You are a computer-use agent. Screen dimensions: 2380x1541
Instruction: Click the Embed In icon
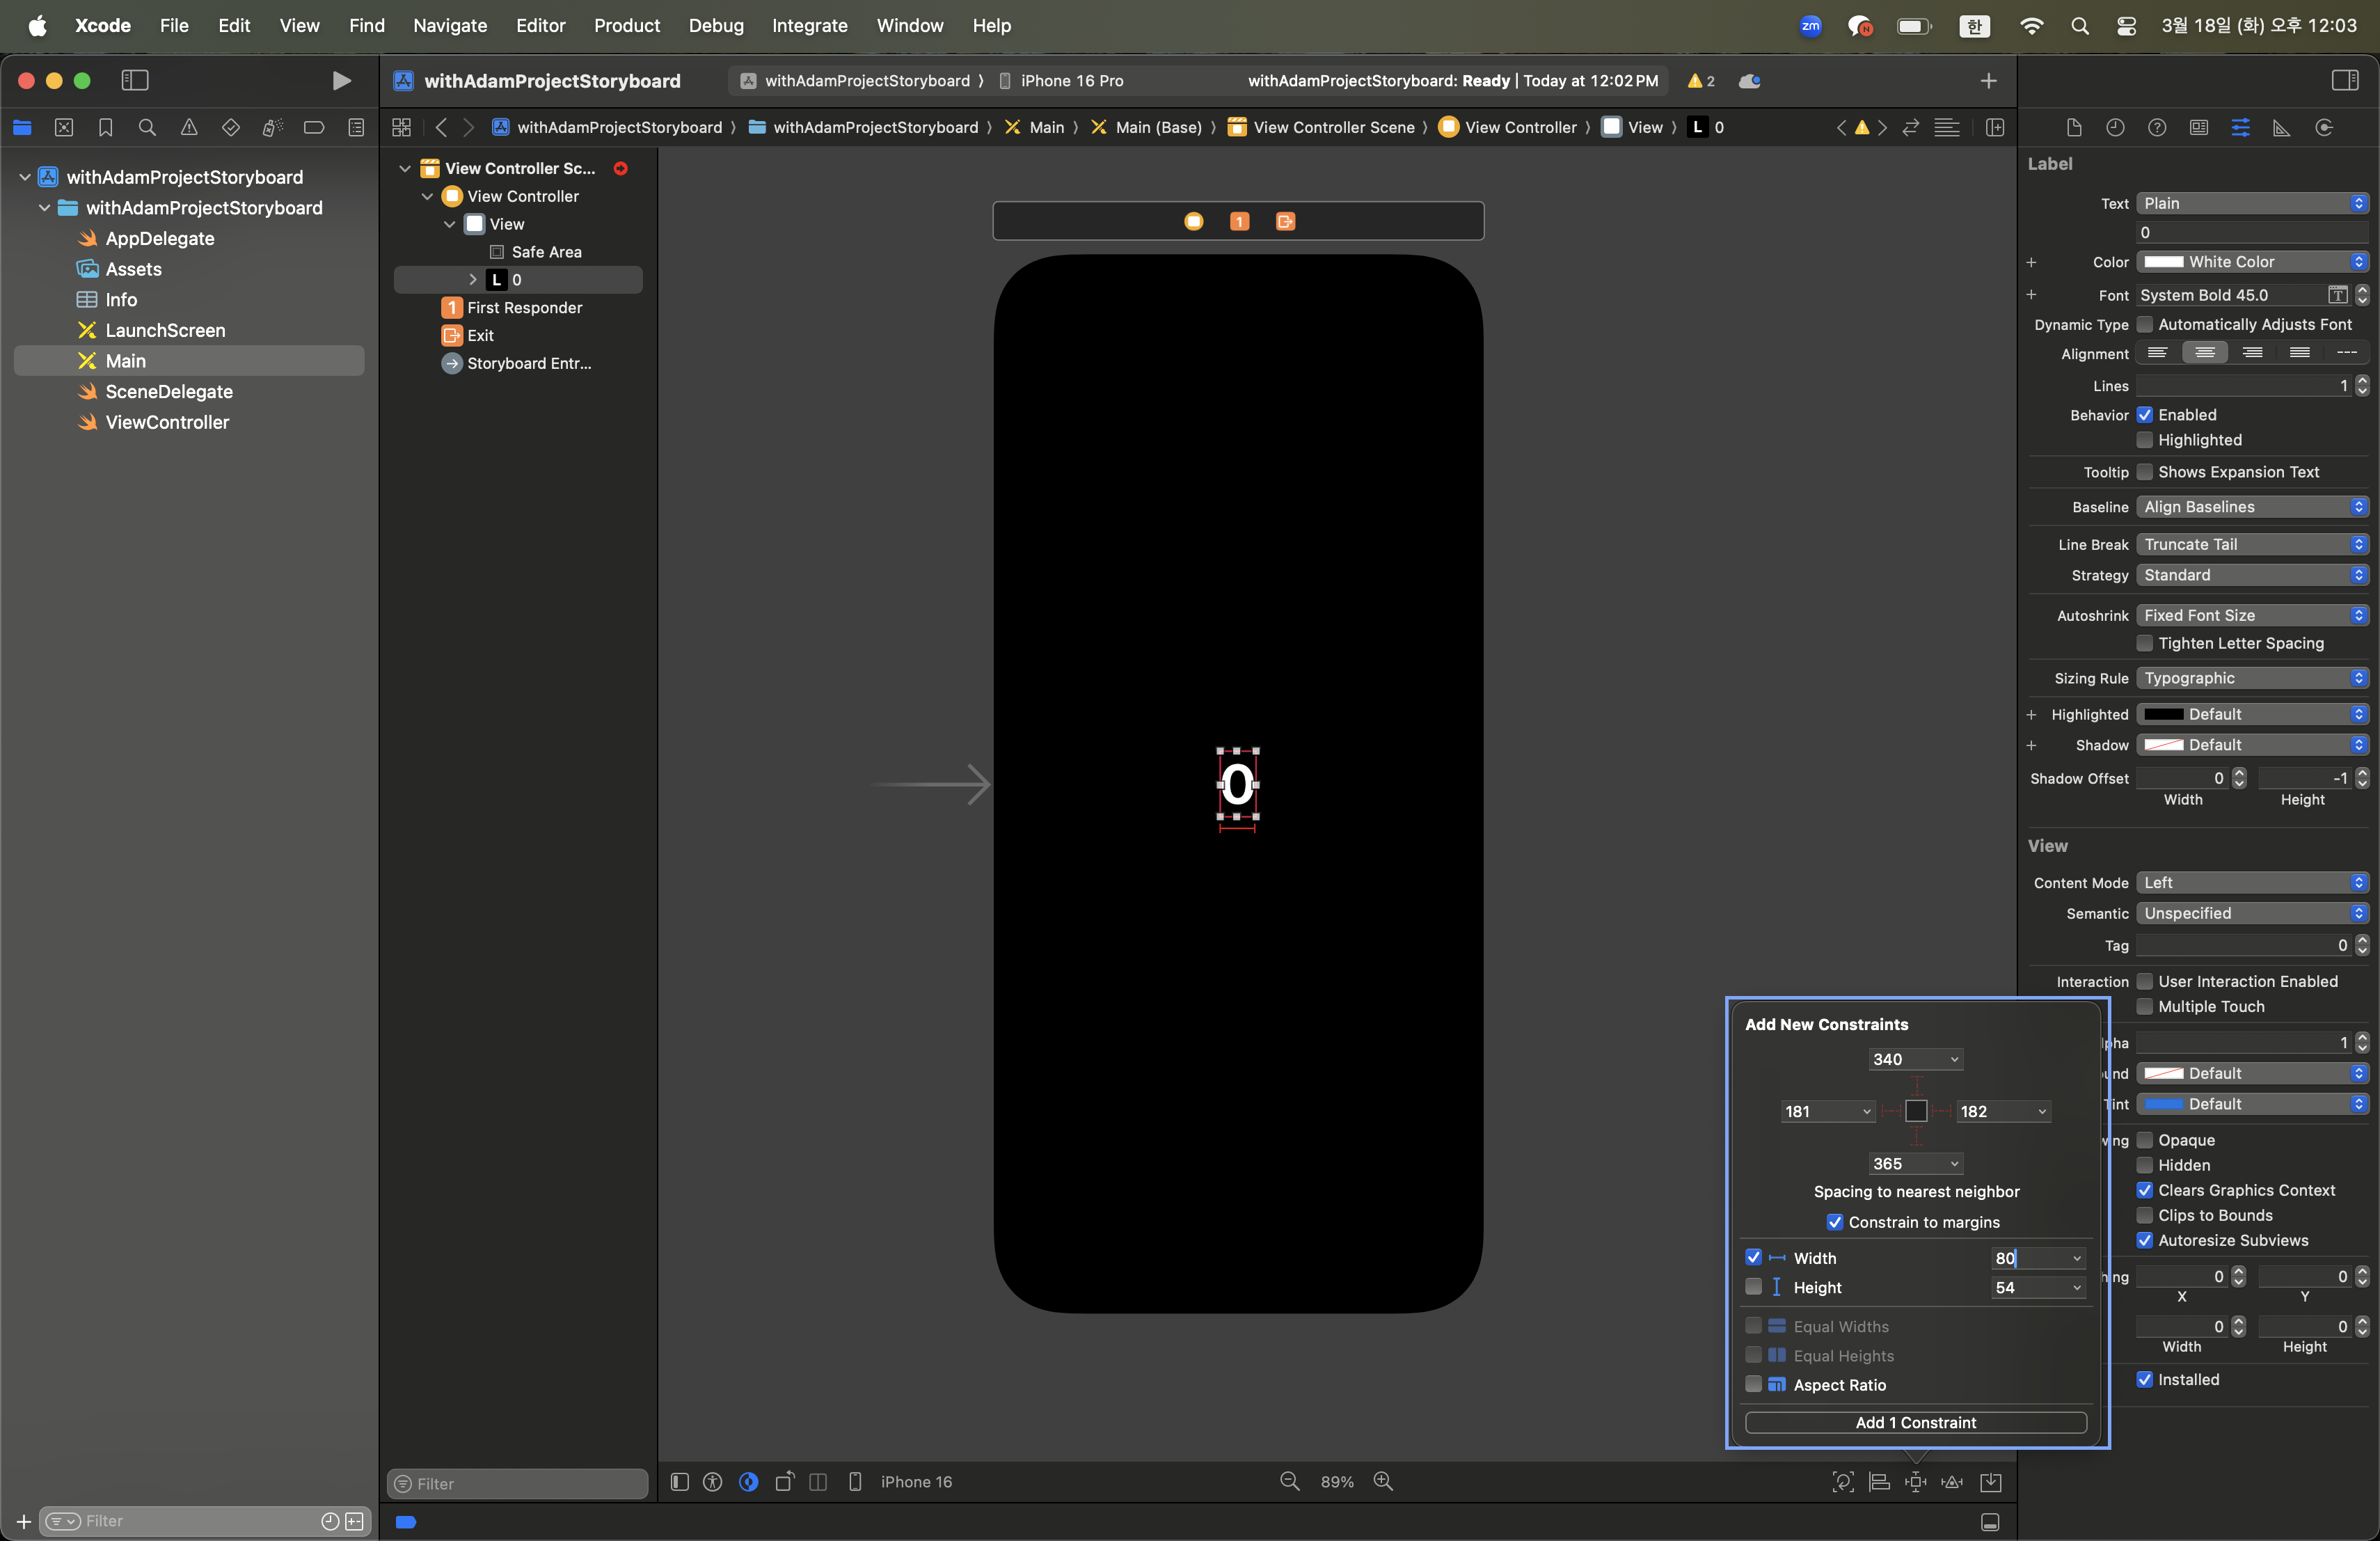pyautogui.click(x=1990, y=1482)
